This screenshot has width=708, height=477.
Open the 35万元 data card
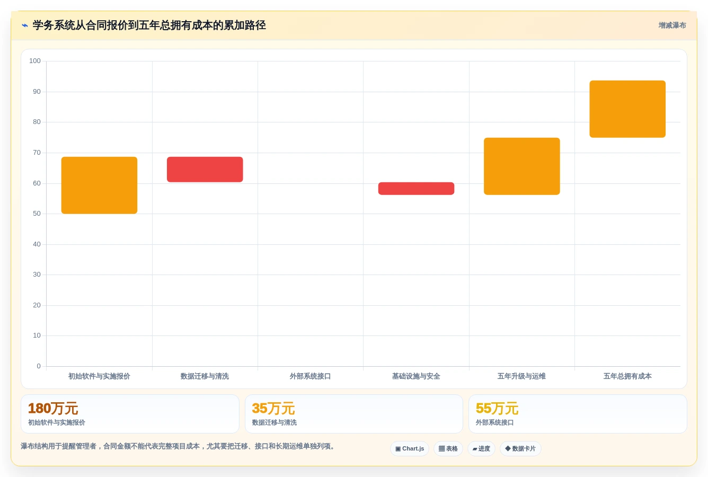[x=354, y=414]
